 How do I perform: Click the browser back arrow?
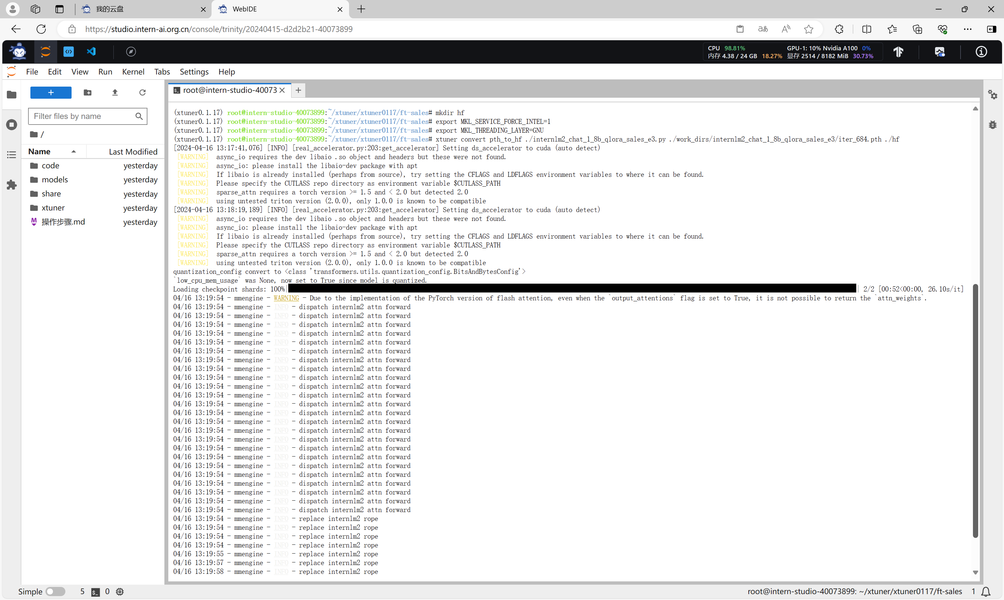coord(16,29)
